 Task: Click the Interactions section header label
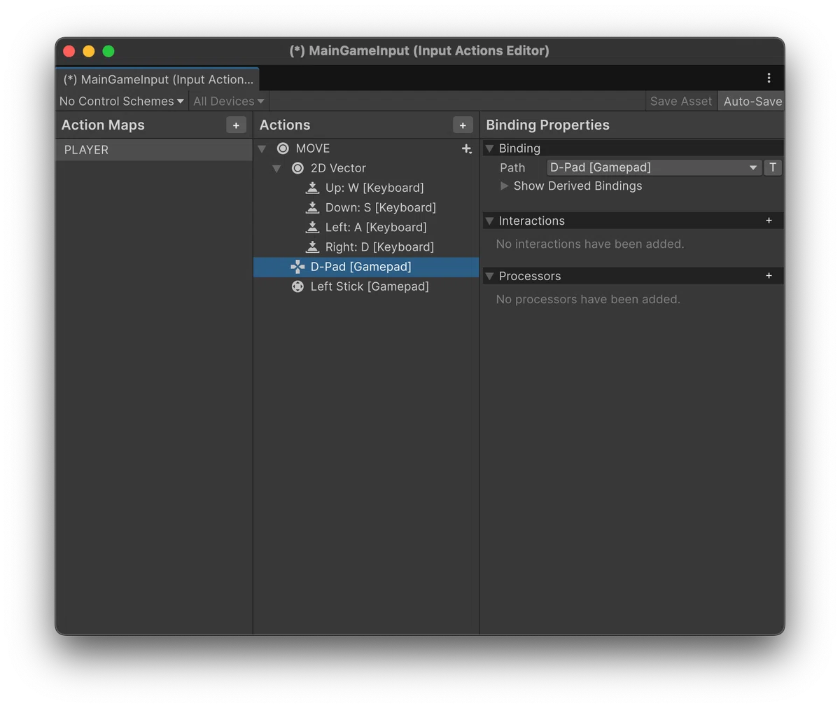[531, 221]
